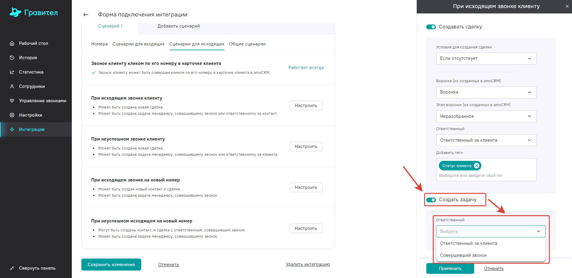Image resolution: width=572 pixels, height=278 pixels.
Task: Toggle the Создавать сделку switch
Action: coord(431,27)
